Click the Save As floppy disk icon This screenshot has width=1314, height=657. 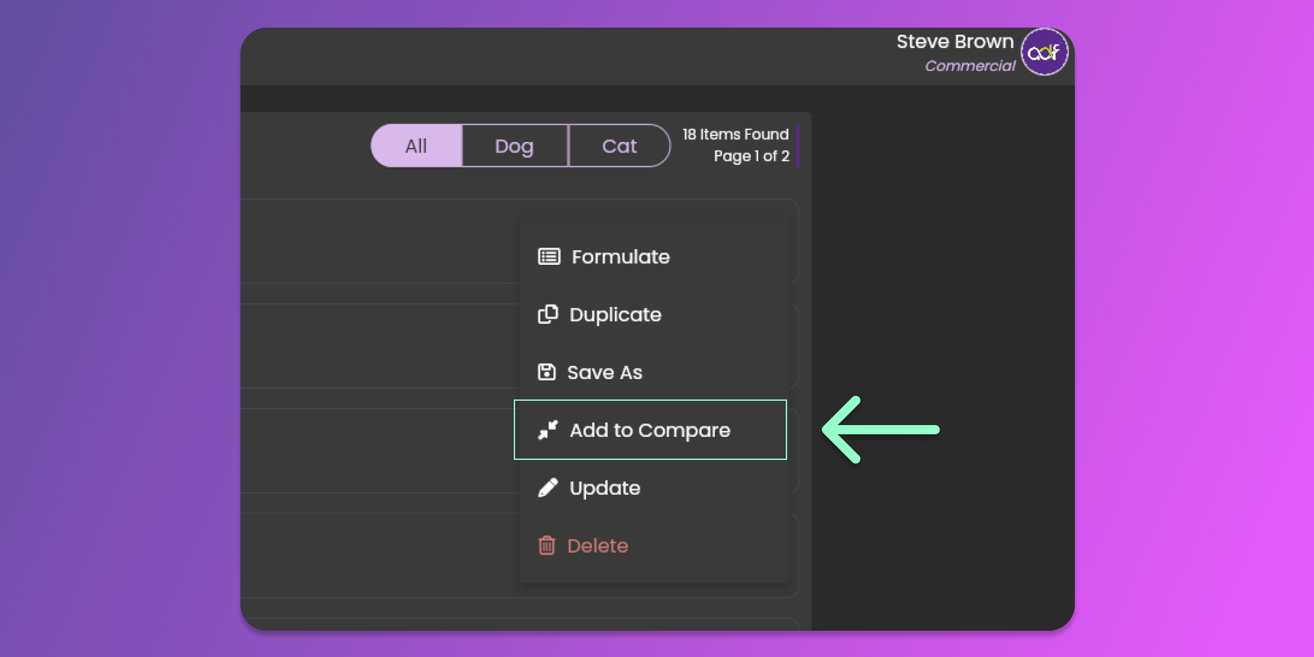pos(547,373)
